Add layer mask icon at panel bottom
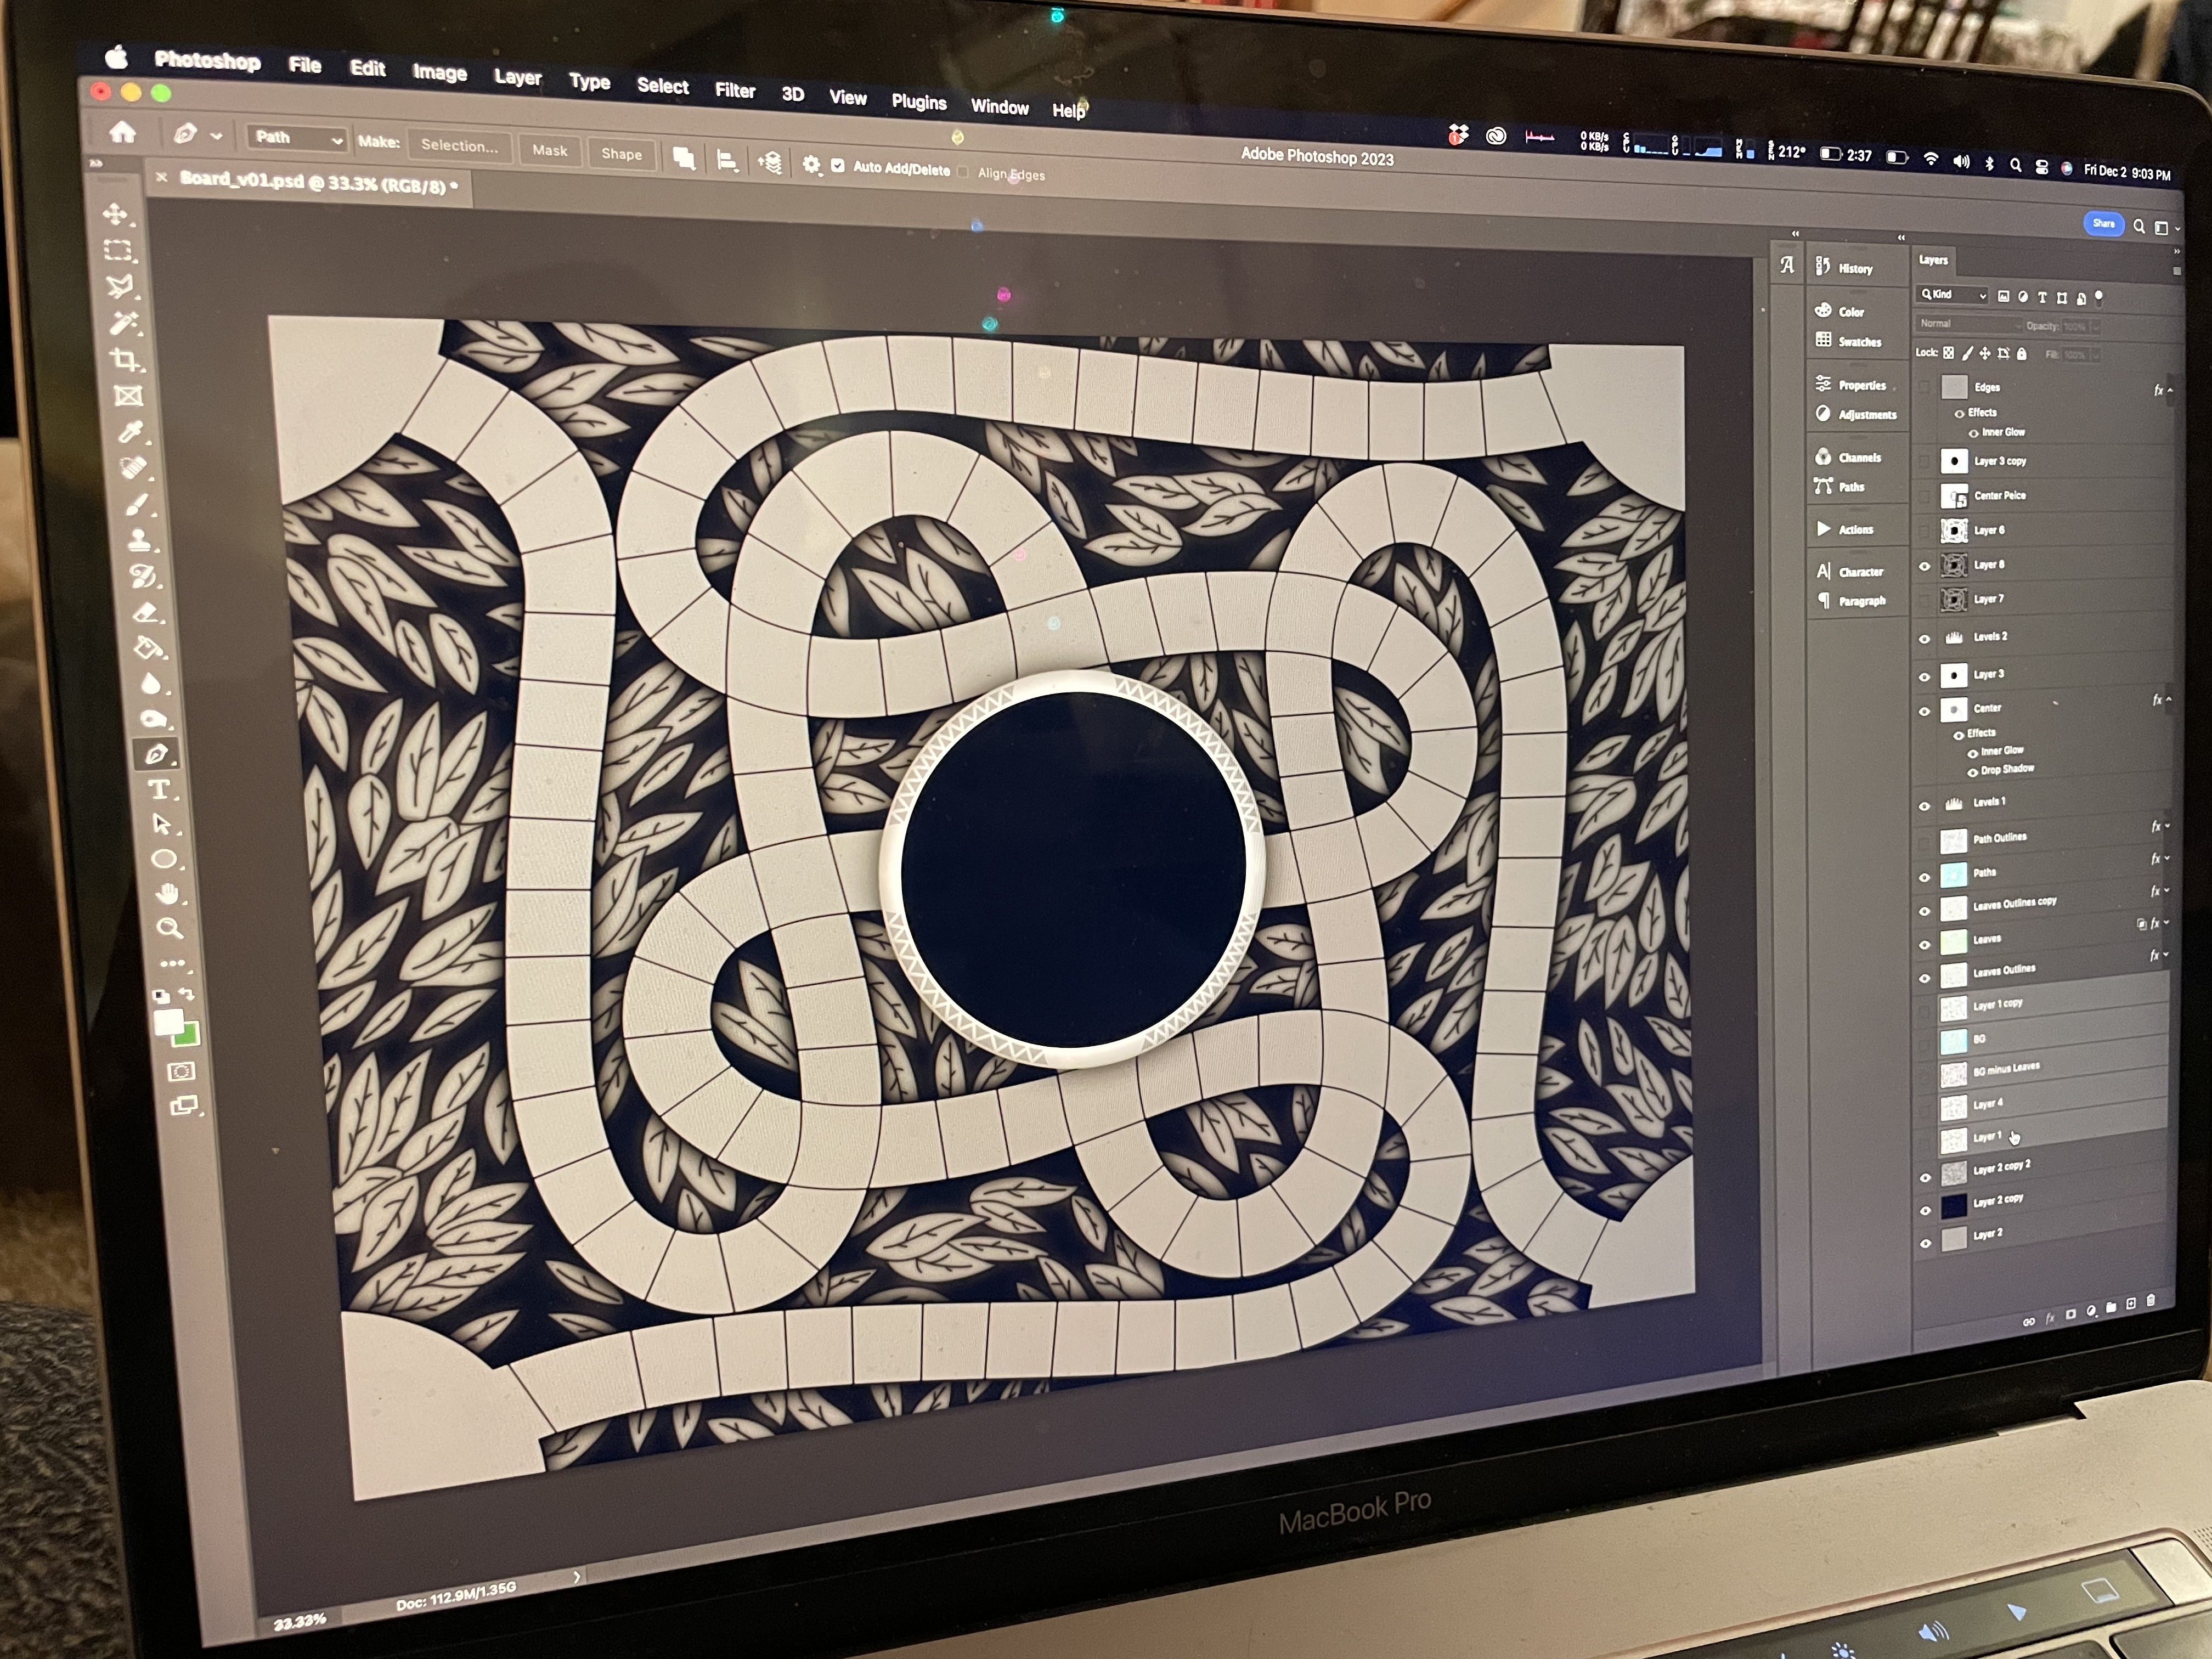Viewport: 2212px width, 1659px height. (x=2070, y=1314)
